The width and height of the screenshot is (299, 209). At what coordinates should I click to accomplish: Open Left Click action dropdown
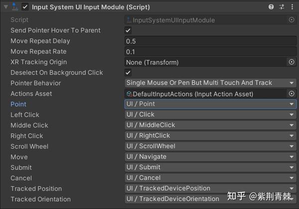210,115
